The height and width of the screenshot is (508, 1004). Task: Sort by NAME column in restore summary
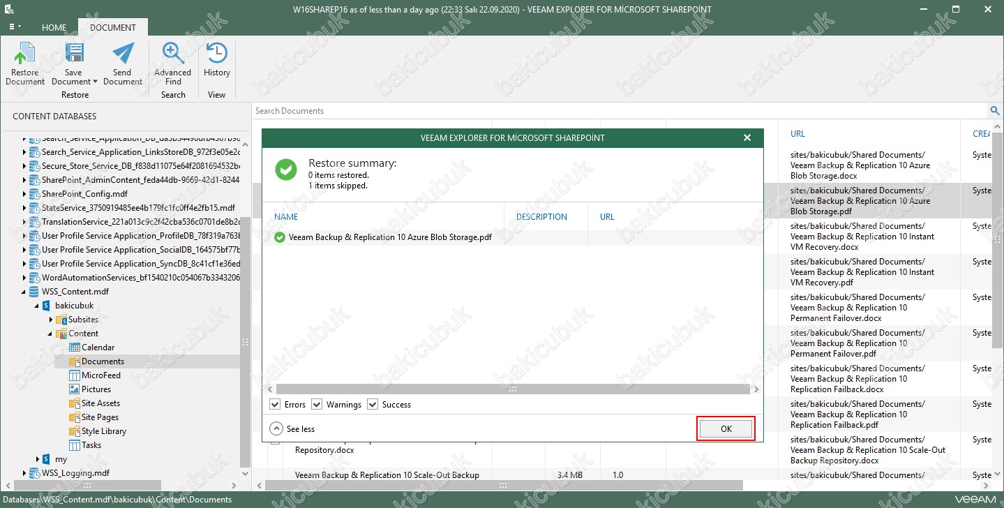point(286,217)
